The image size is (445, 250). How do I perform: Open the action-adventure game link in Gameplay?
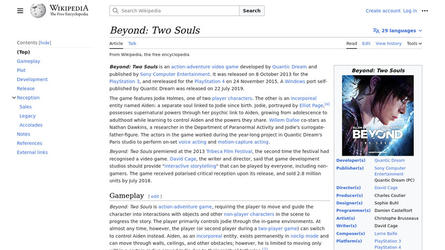[185, 207]
